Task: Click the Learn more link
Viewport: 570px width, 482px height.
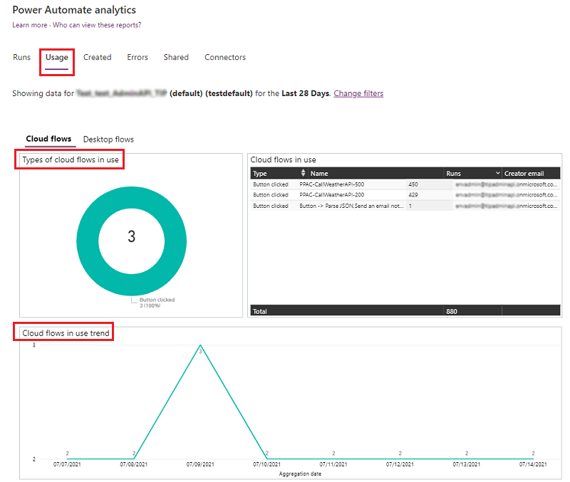Action: point(30,25)
